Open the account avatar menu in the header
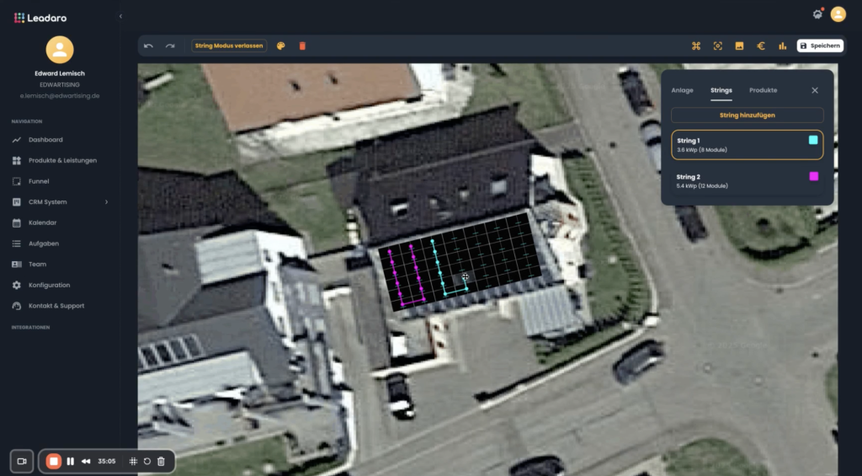862x476 pixels. 838,14
